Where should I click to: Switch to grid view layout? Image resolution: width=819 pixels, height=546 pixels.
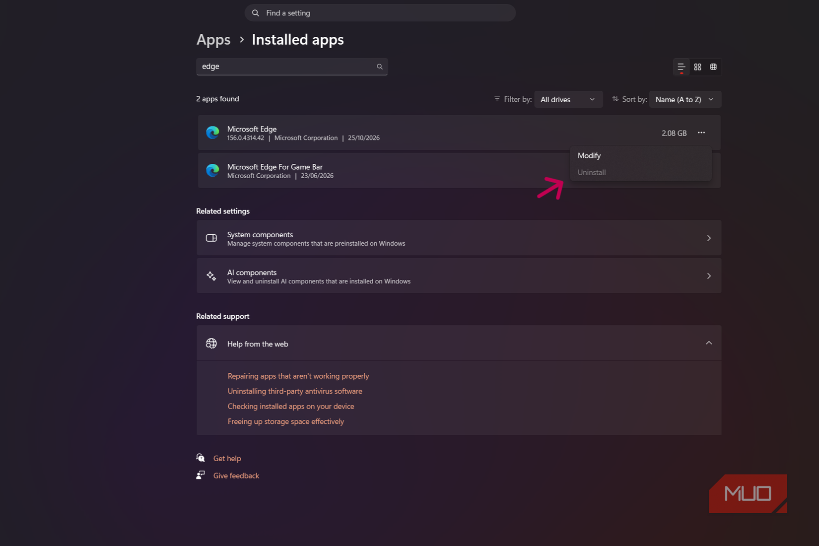coord(697,67)
